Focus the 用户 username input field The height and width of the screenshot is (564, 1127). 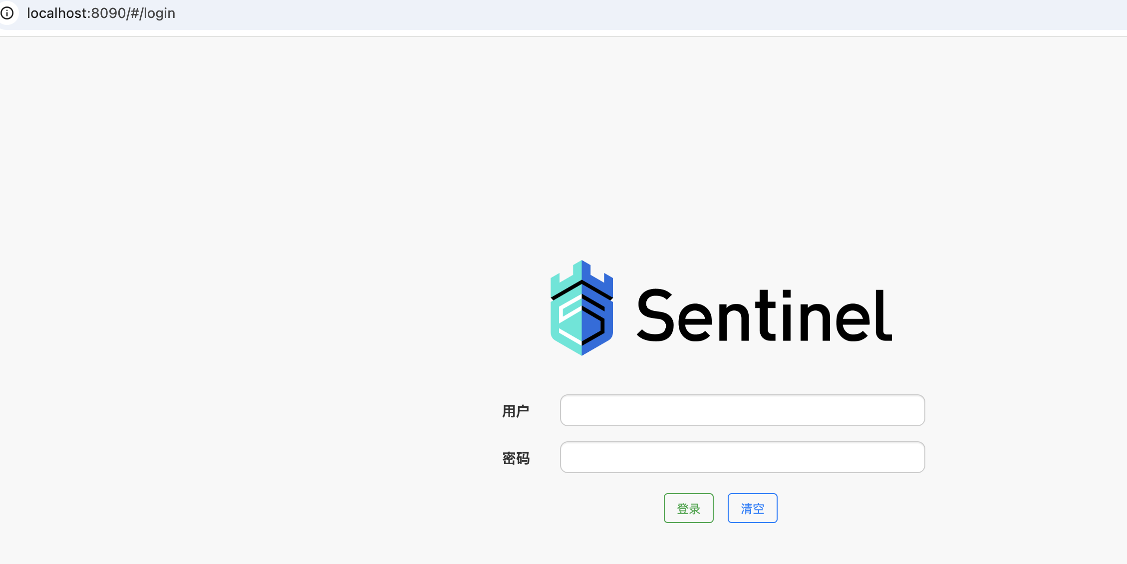[742, 410]
